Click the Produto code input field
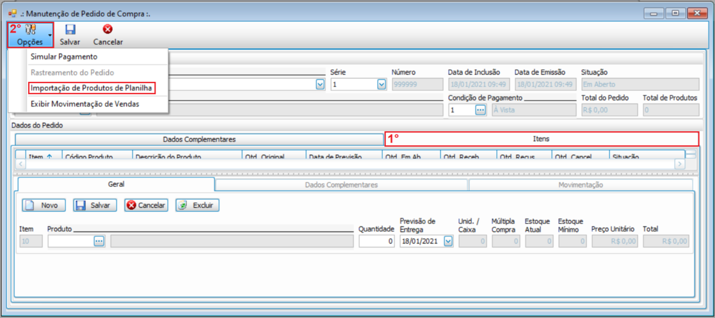Image resolution: width=715 pixels, height=318 pixels. point(70,241)
